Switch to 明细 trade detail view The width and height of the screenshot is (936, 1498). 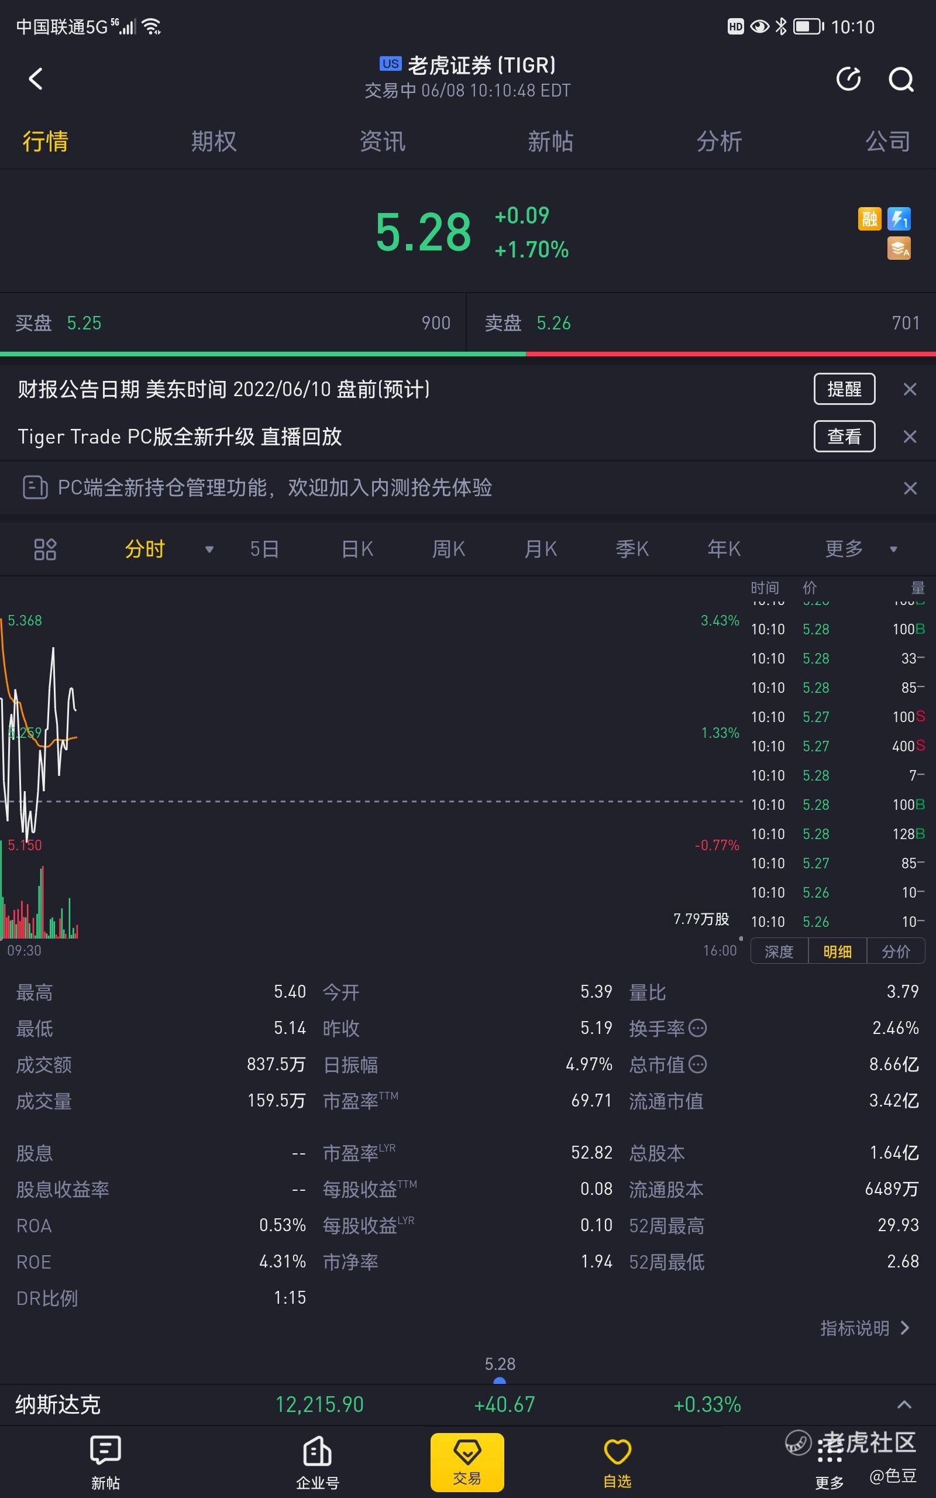pos(837,951)
